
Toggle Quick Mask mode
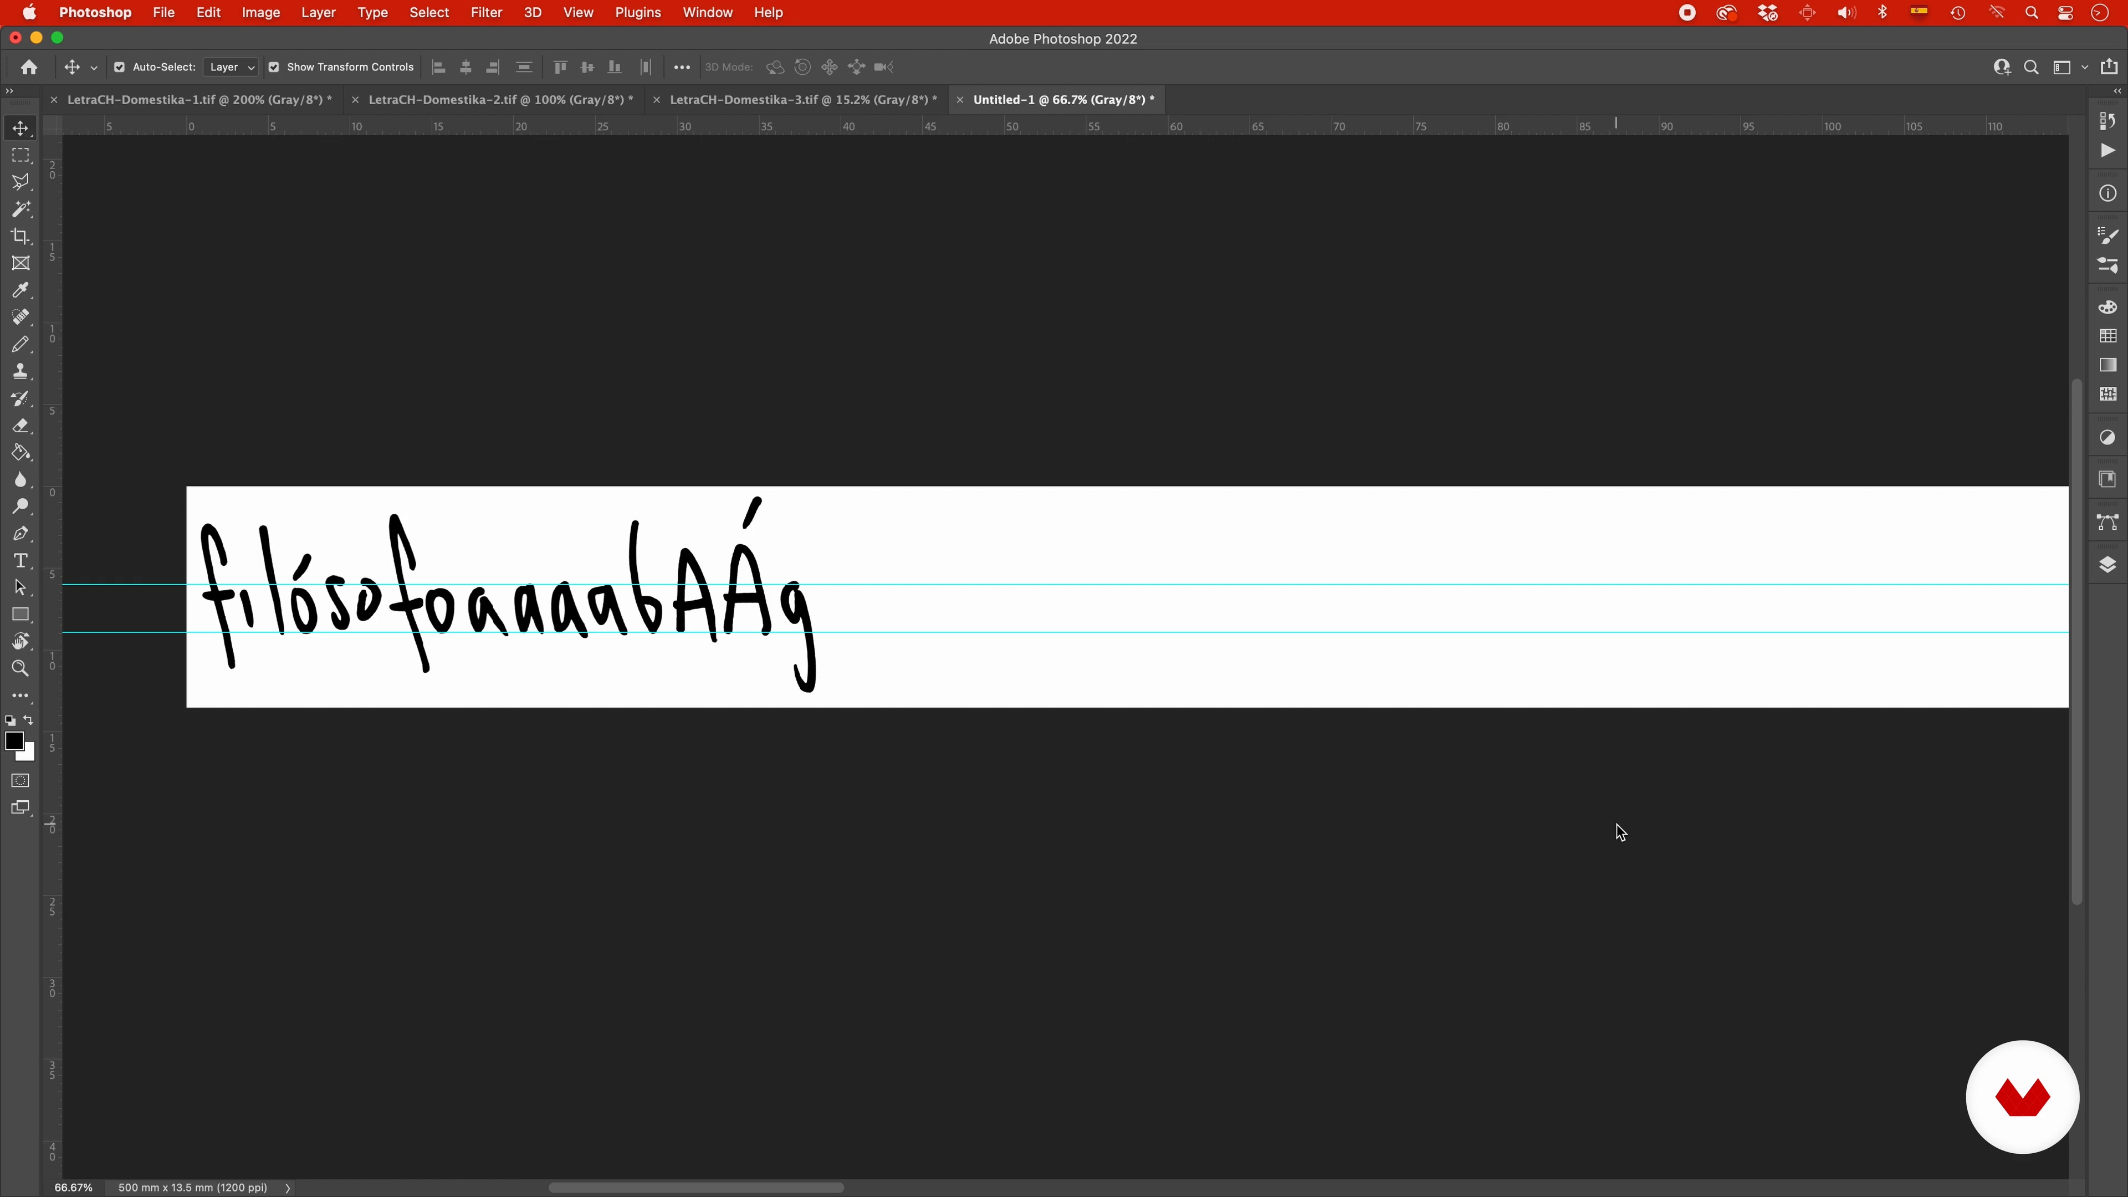coord(21,781)
